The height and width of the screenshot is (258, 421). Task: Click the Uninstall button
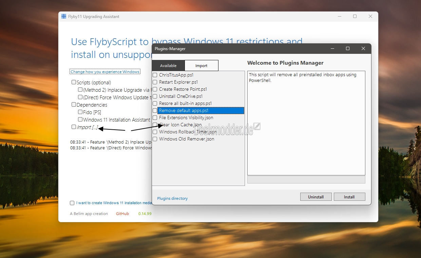(316, 197)
